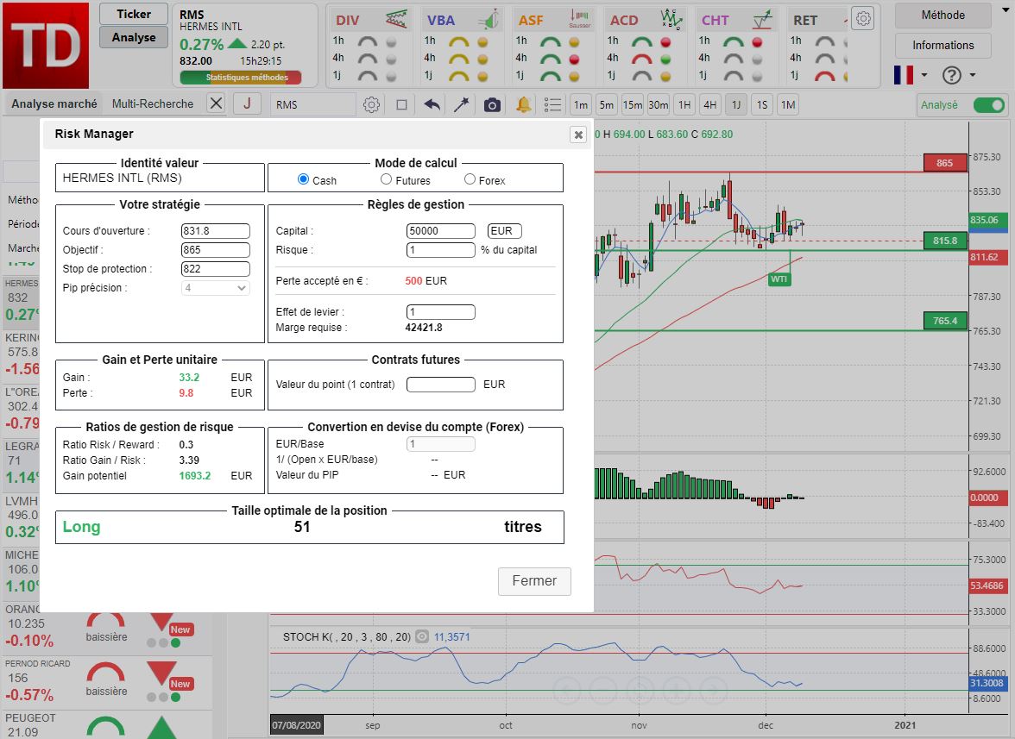Select the 1H timeframe
The width and height of the screenshot is (1015, 739).
click(684, 104)
